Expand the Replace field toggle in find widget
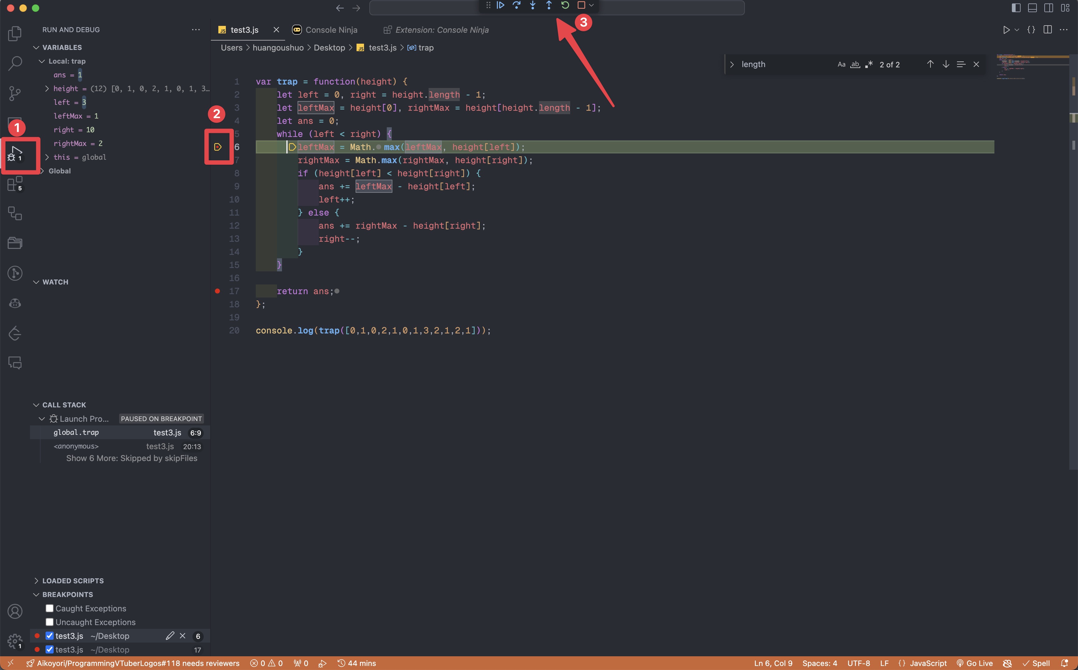The height and width of the screenshot is (670, 1078). tap(732, 64)
